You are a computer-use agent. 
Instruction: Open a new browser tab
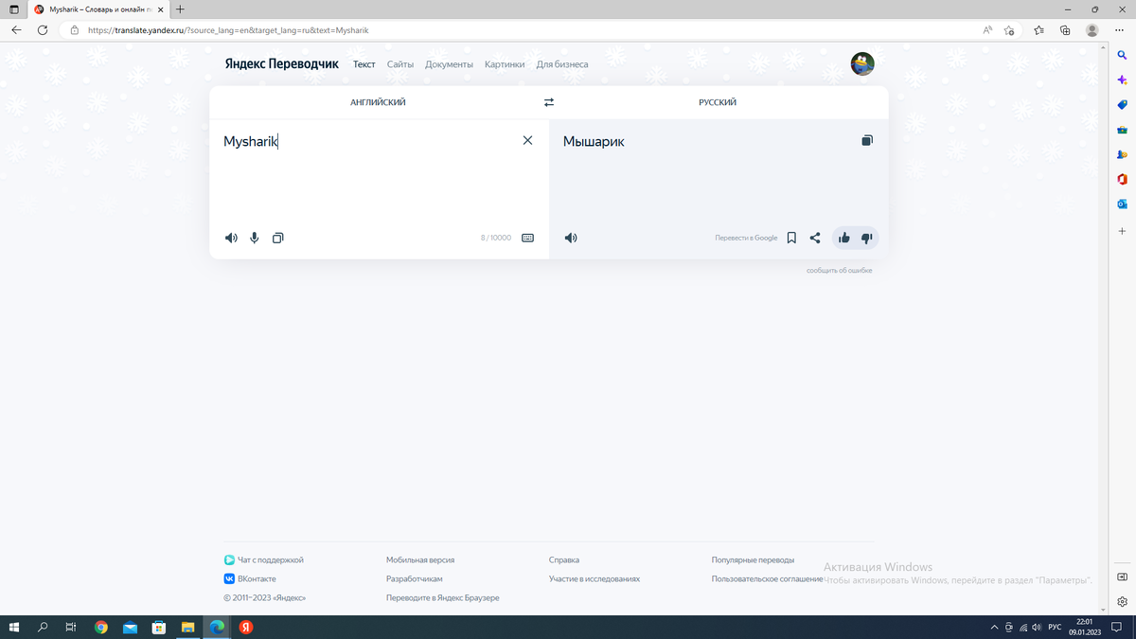click(180, 9)
